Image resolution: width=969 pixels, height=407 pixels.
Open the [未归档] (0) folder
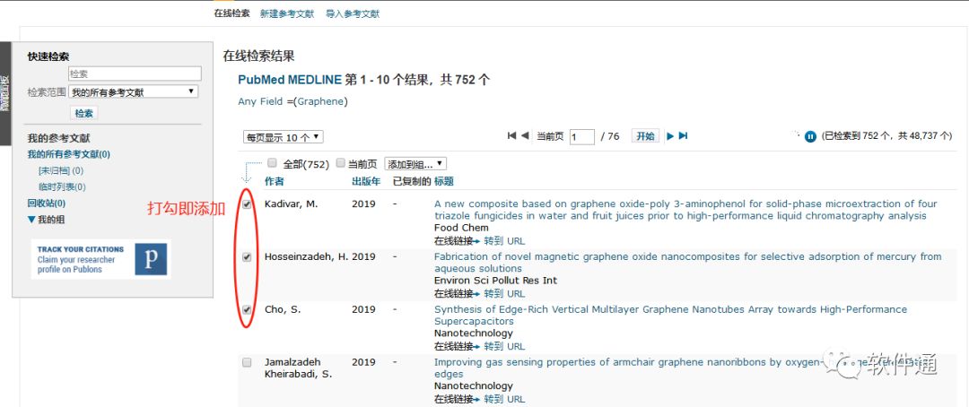click(x=61, y=170)
